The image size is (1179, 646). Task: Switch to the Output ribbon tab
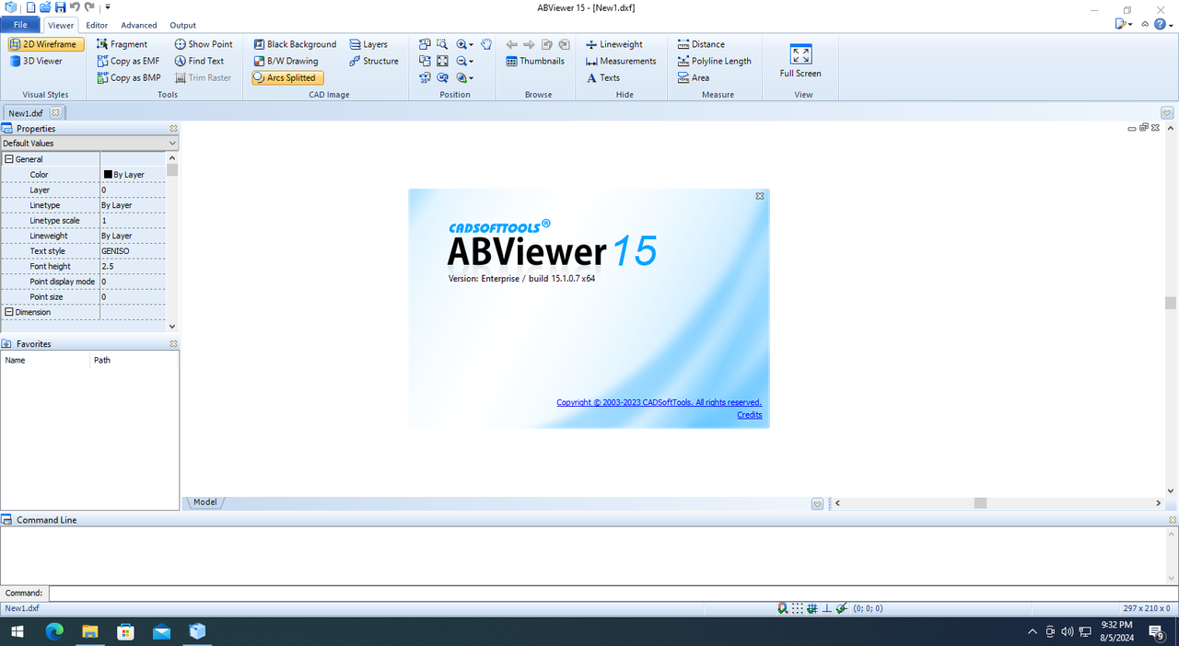point(182,25)
